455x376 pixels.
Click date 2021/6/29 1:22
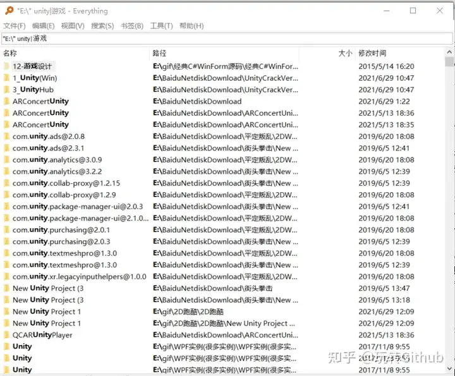coord(384,101)
